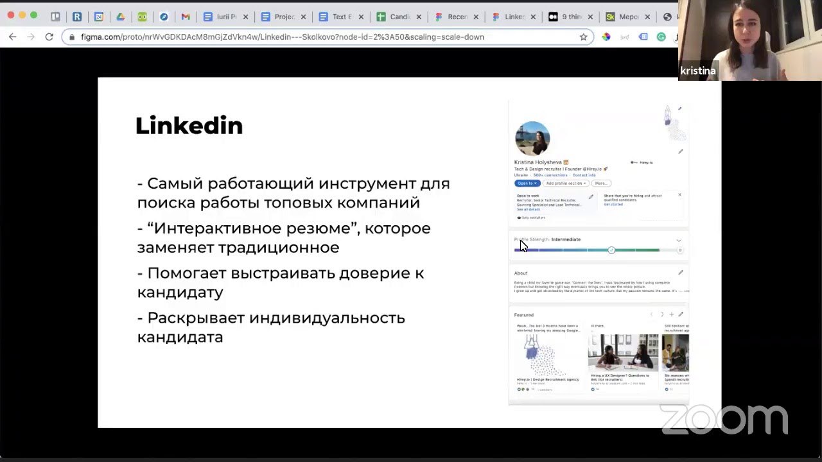The height and width of the screenshot is (462, 822).
Task: Bookmark this page with the star icon
Action: [583, 37]
